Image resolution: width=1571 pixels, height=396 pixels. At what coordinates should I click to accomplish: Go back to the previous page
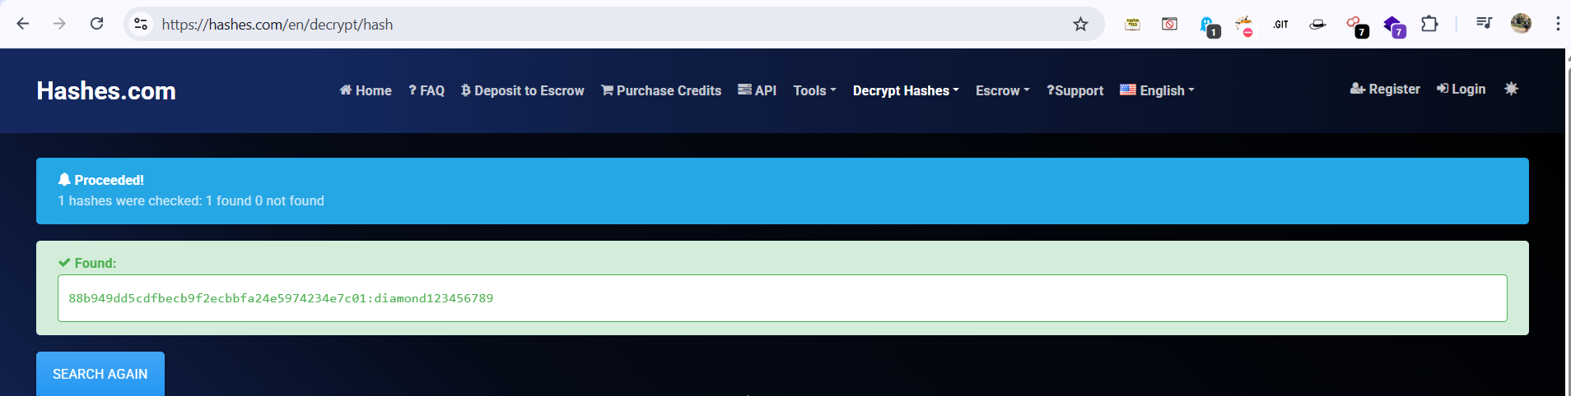point(23,24)
